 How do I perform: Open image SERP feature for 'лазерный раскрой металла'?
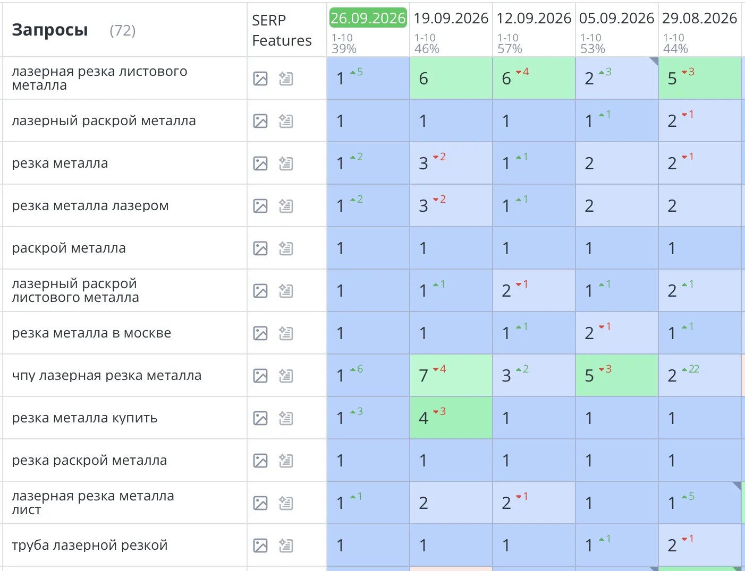(260, 121)
